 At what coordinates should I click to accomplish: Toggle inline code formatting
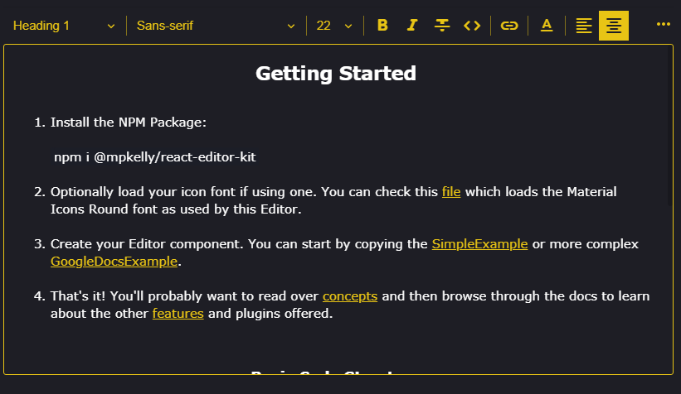click(472, 26)
